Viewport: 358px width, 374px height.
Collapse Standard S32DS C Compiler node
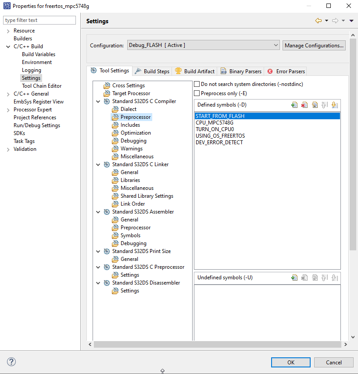point(98,101)
